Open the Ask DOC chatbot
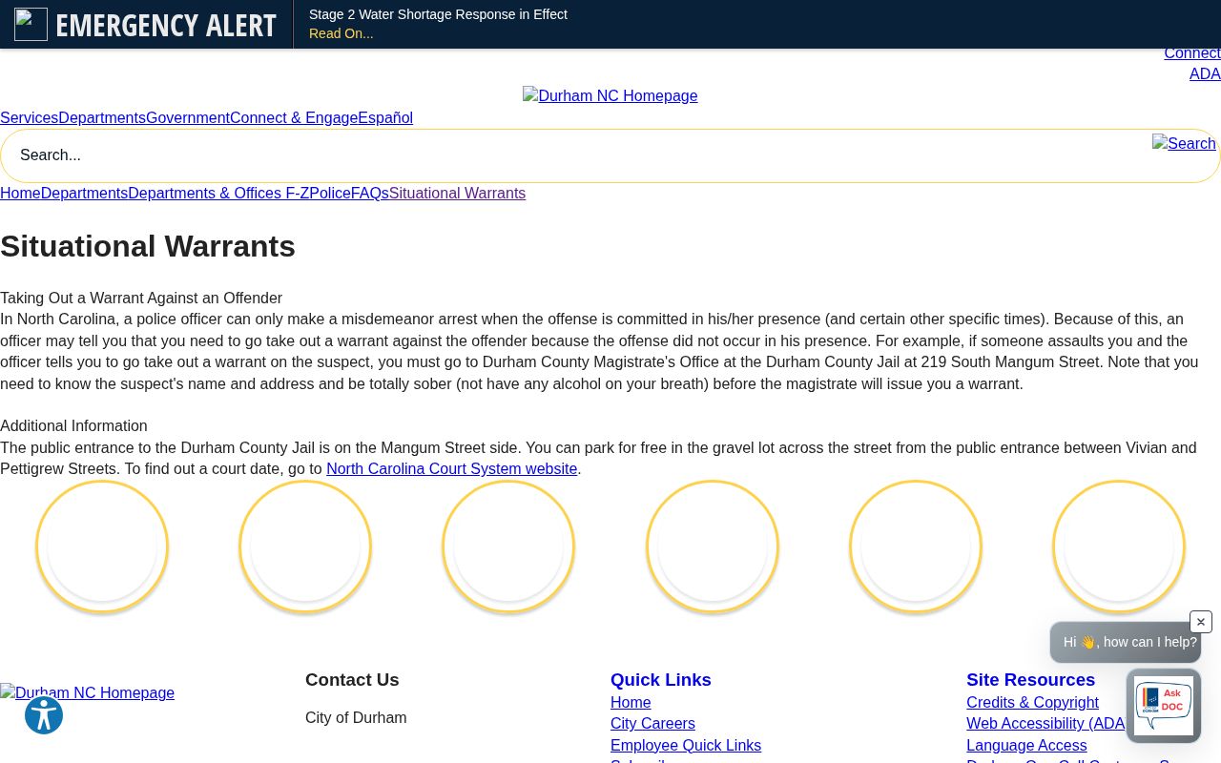 click(1163, 706)
